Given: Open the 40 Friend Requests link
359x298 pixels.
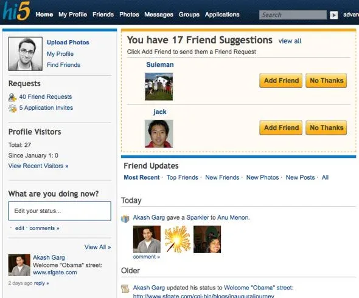Looking at the screenshot, I should pos(46,97).
